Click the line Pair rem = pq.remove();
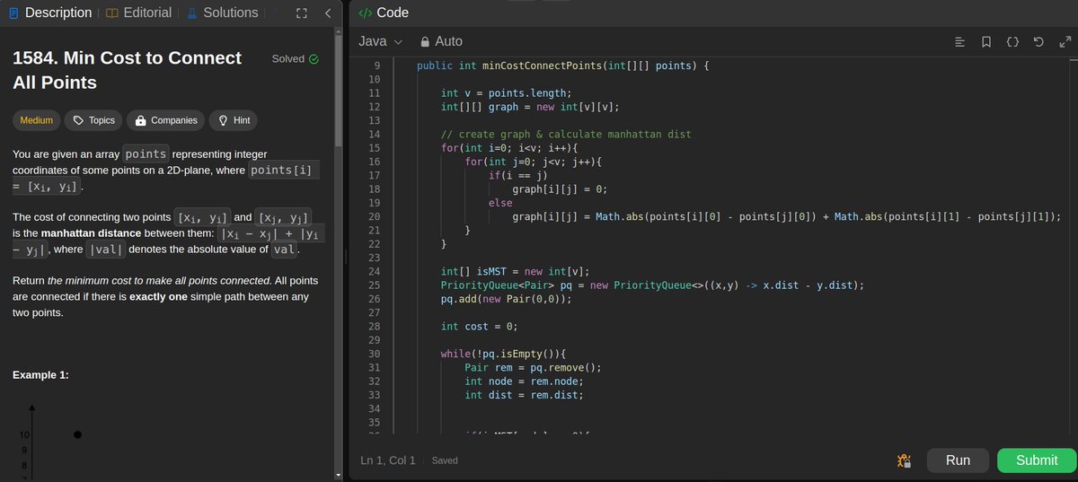 (533, 367)
